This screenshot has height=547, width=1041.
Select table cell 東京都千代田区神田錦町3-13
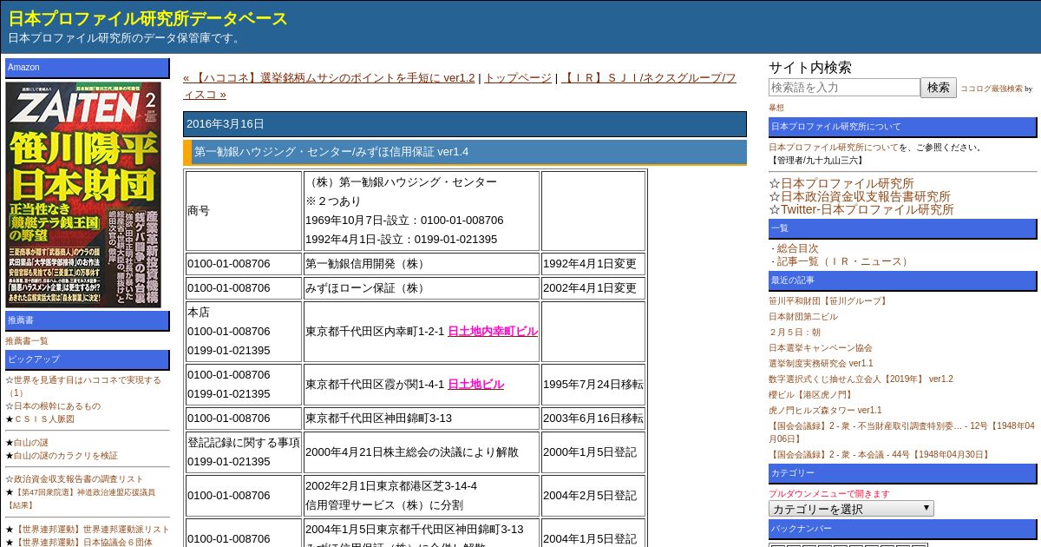(x=422, y=418)
